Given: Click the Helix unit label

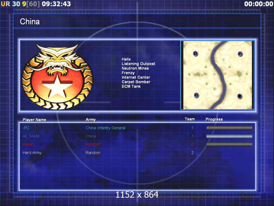Looking at the screenshot, I should (126, 59).
